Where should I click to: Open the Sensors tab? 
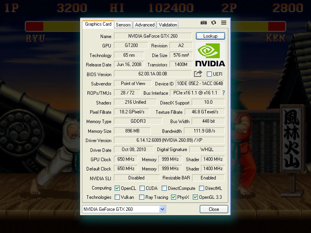click(123, 25)
